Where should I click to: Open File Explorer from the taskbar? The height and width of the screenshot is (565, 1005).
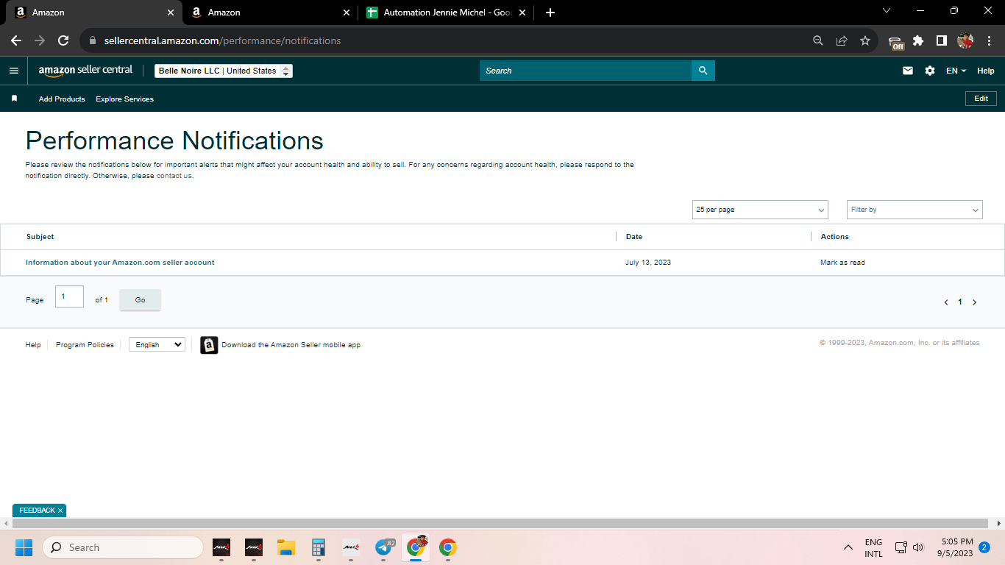pyautogui.click(x=286, y=547)
